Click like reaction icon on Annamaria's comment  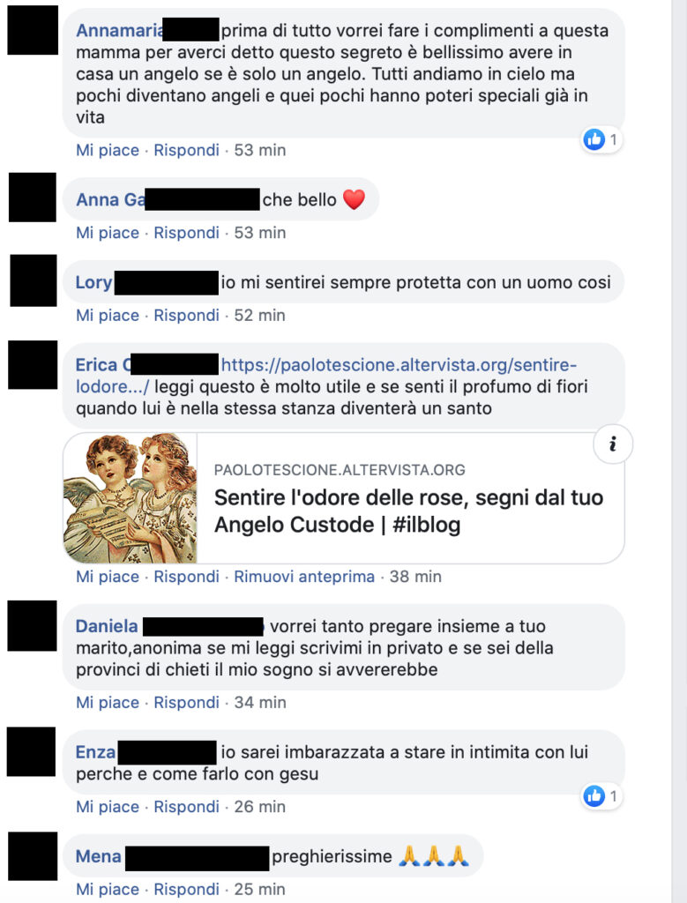coord(594,139)
